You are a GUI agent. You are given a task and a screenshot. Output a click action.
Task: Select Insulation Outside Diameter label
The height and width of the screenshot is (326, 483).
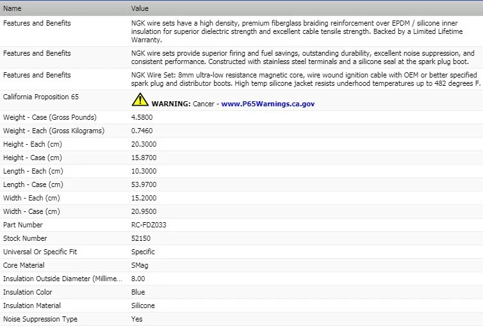tap(63, 279)
